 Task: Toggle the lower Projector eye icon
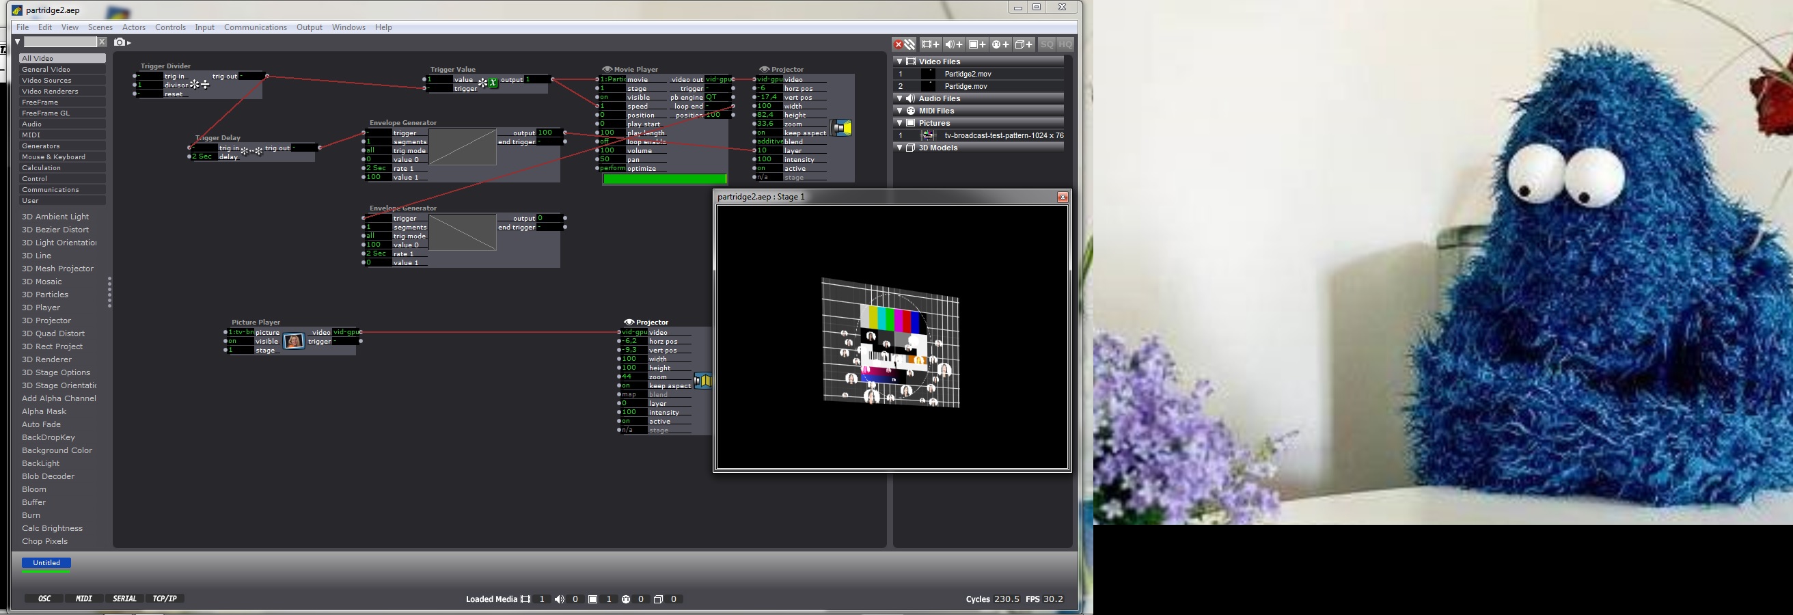pos(629,322)
